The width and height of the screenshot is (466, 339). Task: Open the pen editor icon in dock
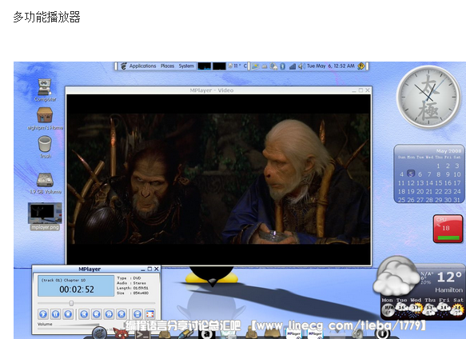(x=185, y=334)
